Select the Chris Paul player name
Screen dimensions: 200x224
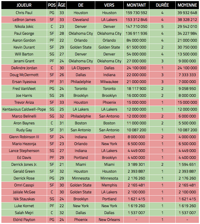pyautogui.click(x=24, y=13)
